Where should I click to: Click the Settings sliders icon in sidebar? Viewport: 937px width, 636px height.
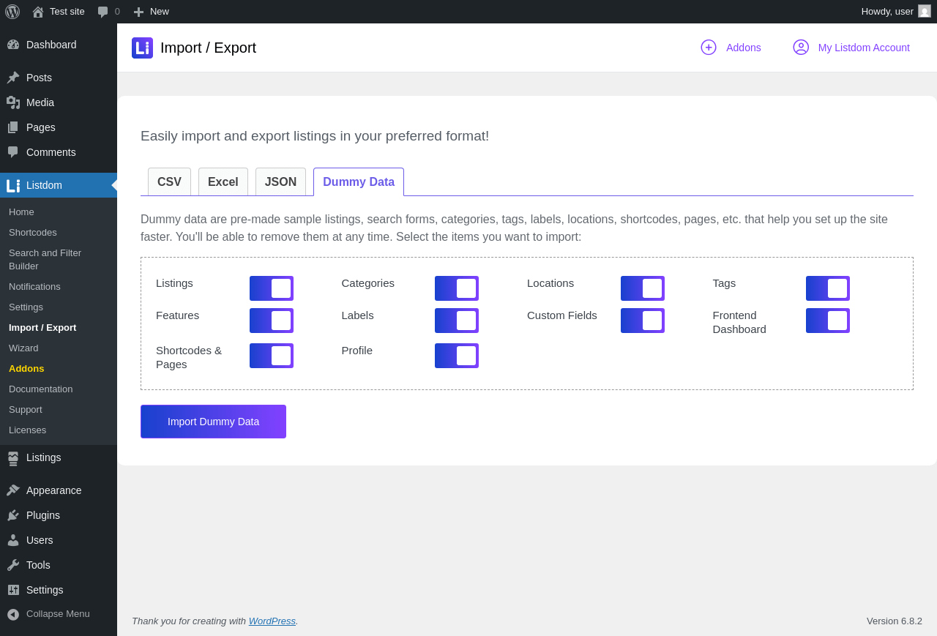click(13, 590)
